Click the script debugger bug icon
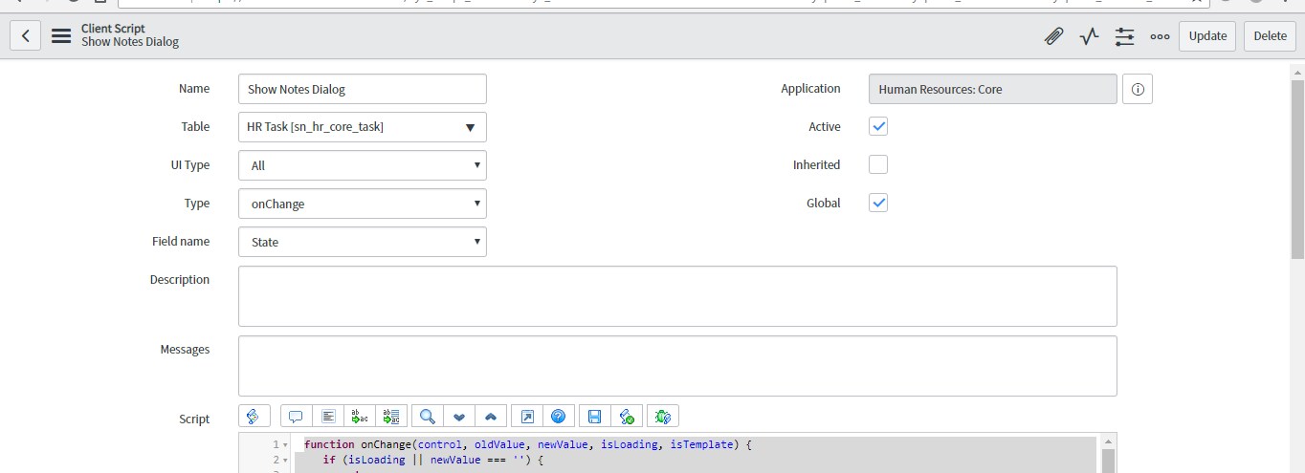This screenshot has width=1305, height=473. coord(662,416)
